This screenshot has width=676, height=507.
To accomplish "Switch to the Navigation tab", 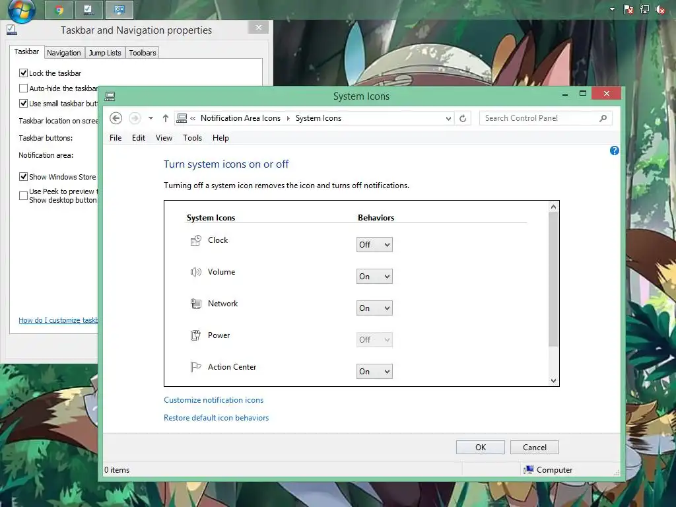I will [64, 53].
